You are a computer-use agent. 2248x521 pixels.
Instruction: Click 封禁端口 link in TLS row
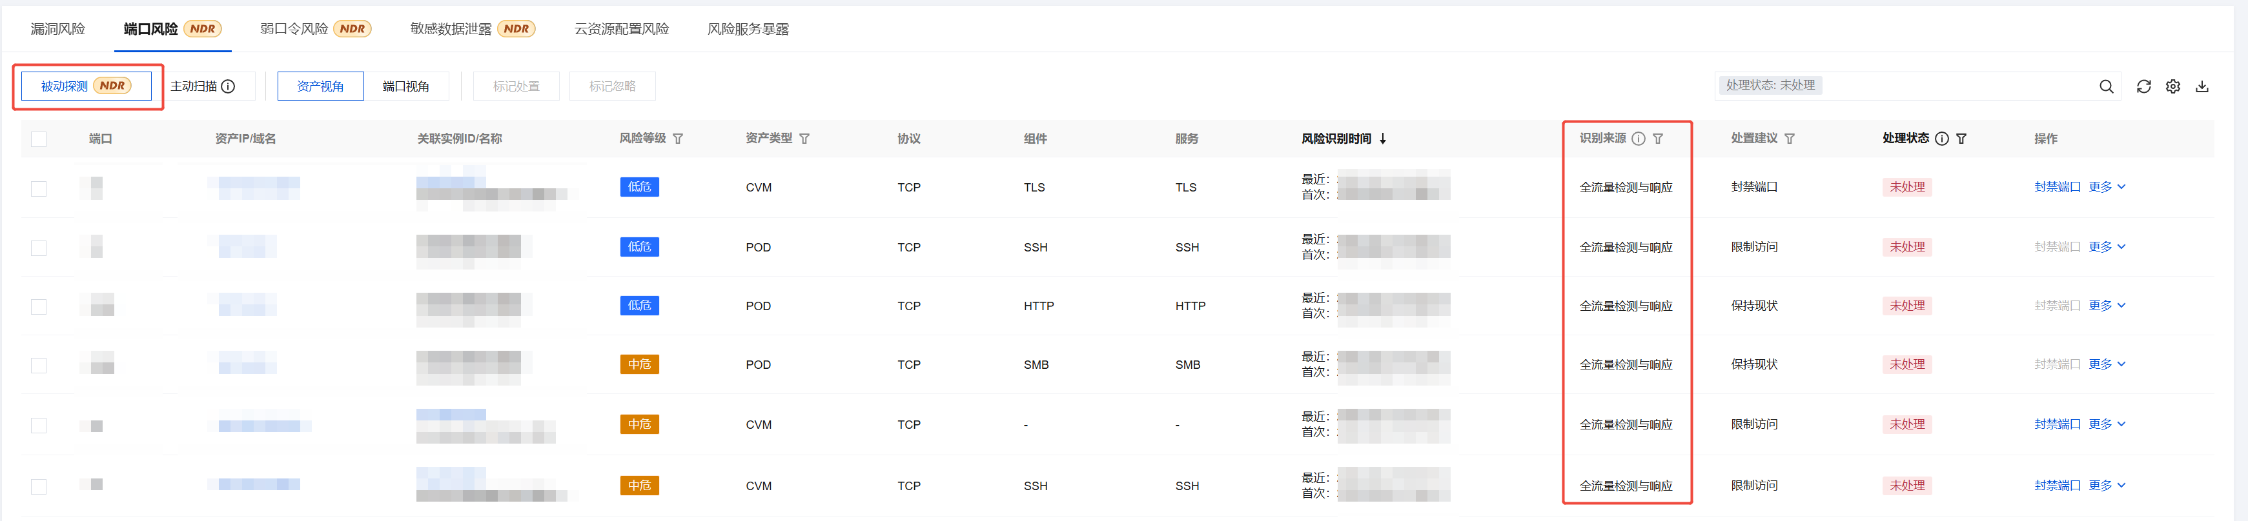[2057, 186]
